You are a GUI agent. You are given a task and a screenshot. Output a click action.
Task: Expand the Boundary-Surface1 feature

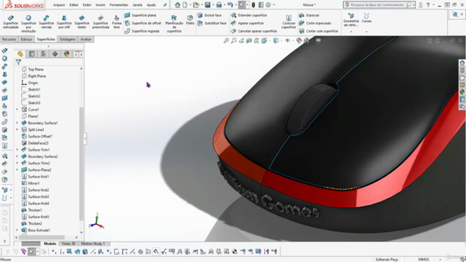(17, 123)
